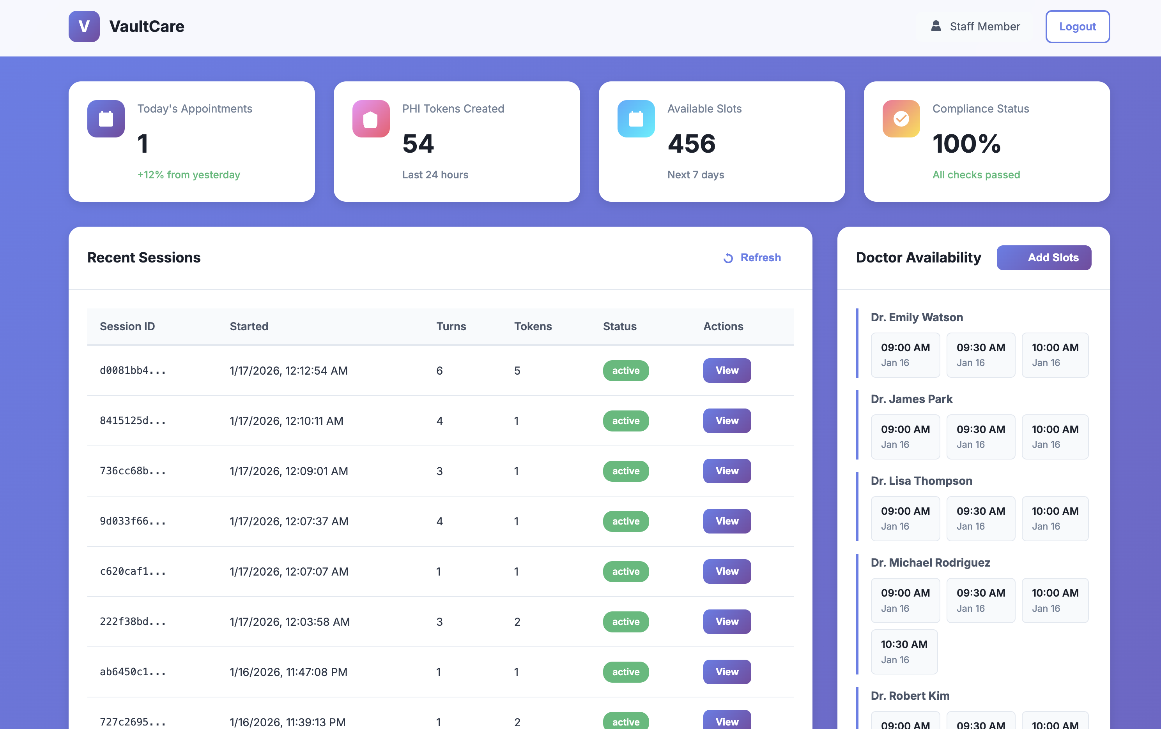This screenshot has width=1161, height=729.
Task: Click Available Slots calendar icon
Action: [x=636, y=118]
